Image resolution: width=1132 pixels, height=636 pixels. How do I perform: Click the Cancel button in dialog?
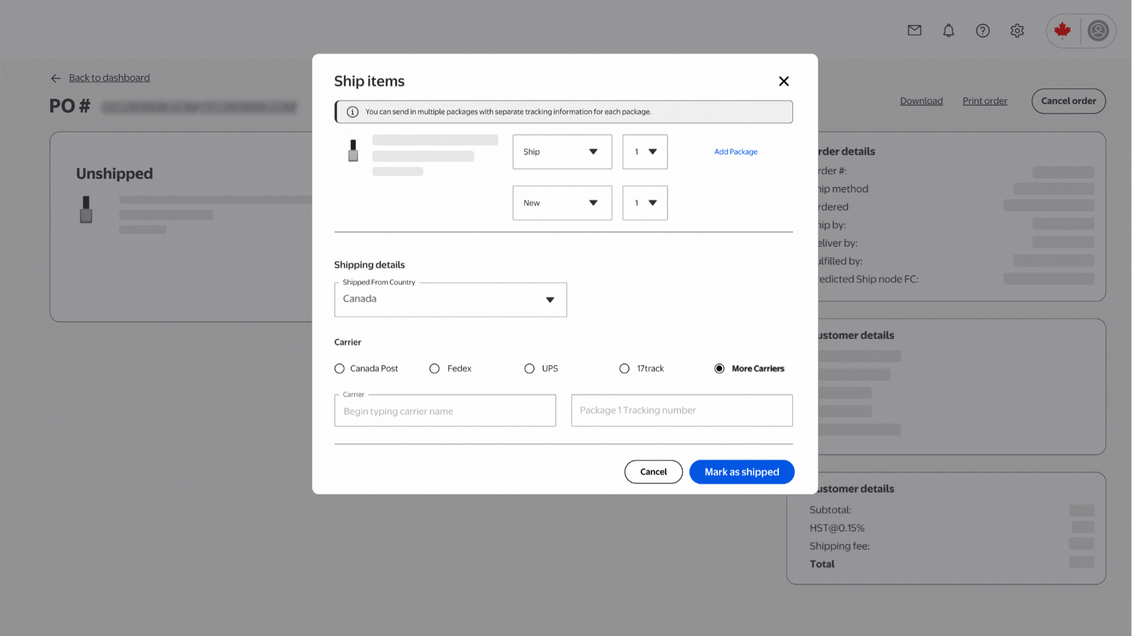coord(653,472)
